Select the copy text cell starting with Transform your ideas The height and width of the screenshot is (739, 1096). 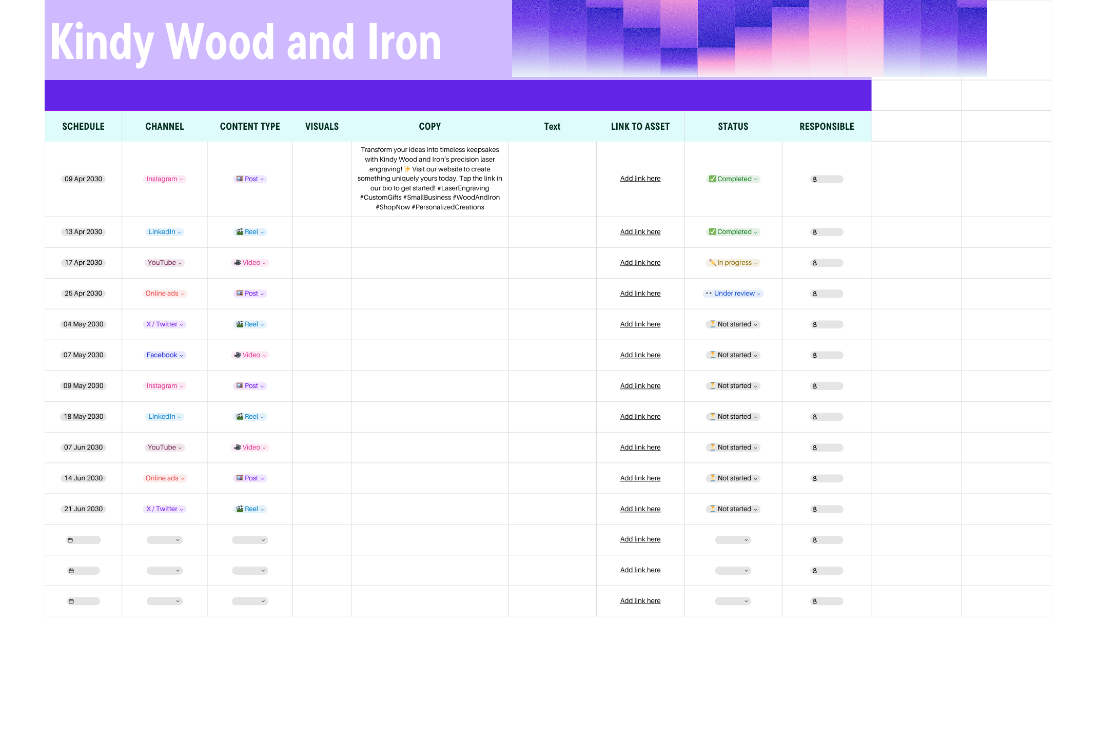429,179
